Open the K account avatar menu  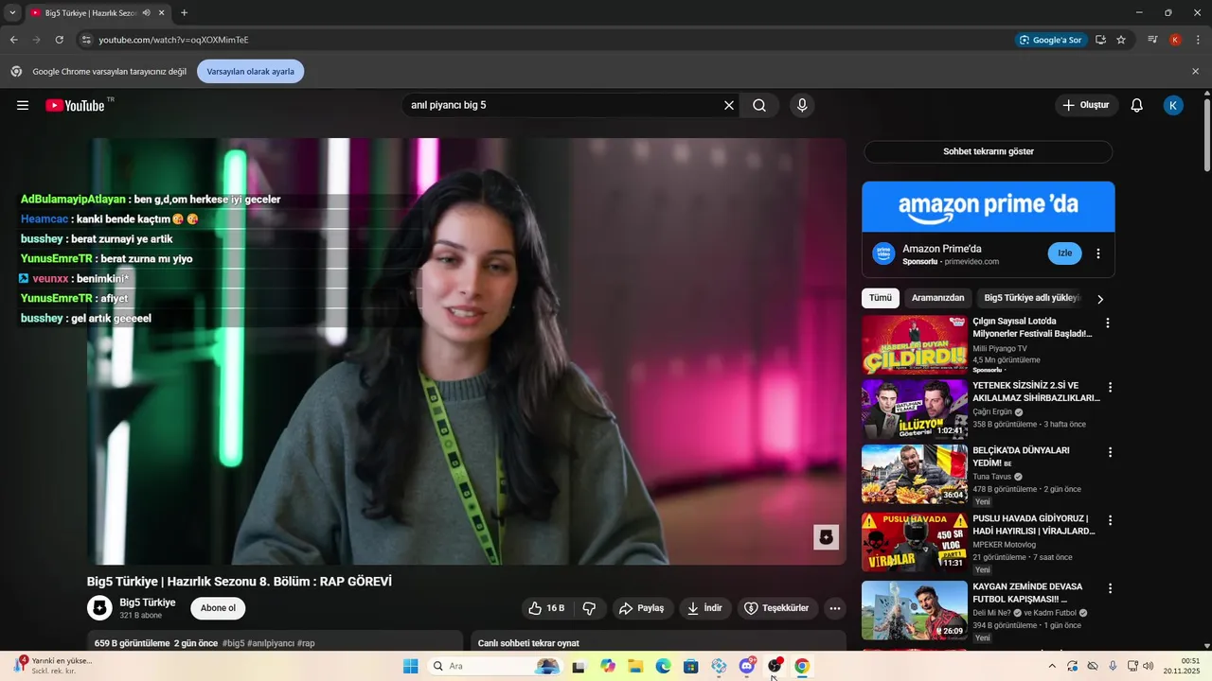[1173, 105]
